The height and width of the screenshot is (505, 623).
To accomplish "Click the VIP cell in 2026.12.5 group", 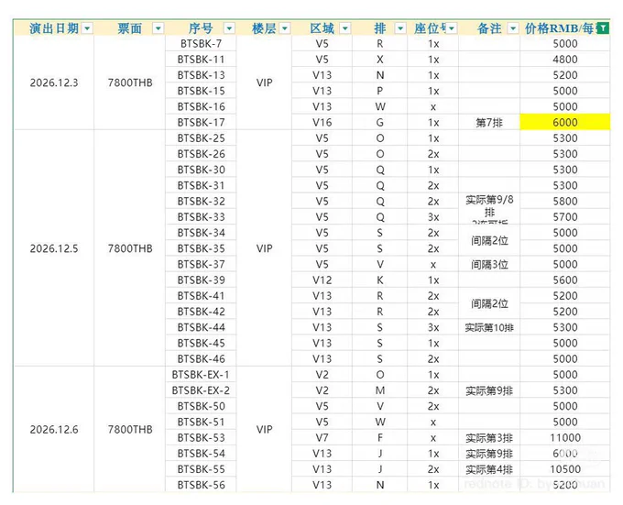I will [x=264, y=248].
